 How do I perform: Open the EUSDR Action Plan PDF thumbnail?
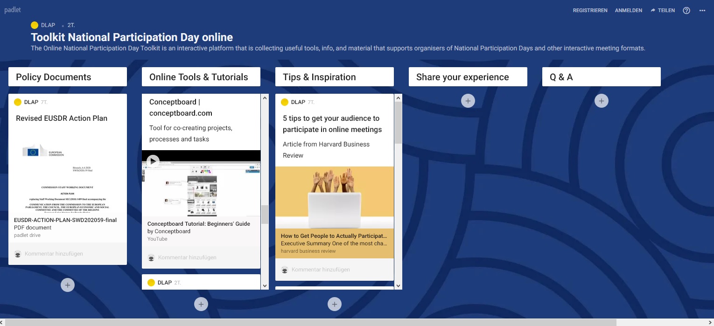pos(67,173)
